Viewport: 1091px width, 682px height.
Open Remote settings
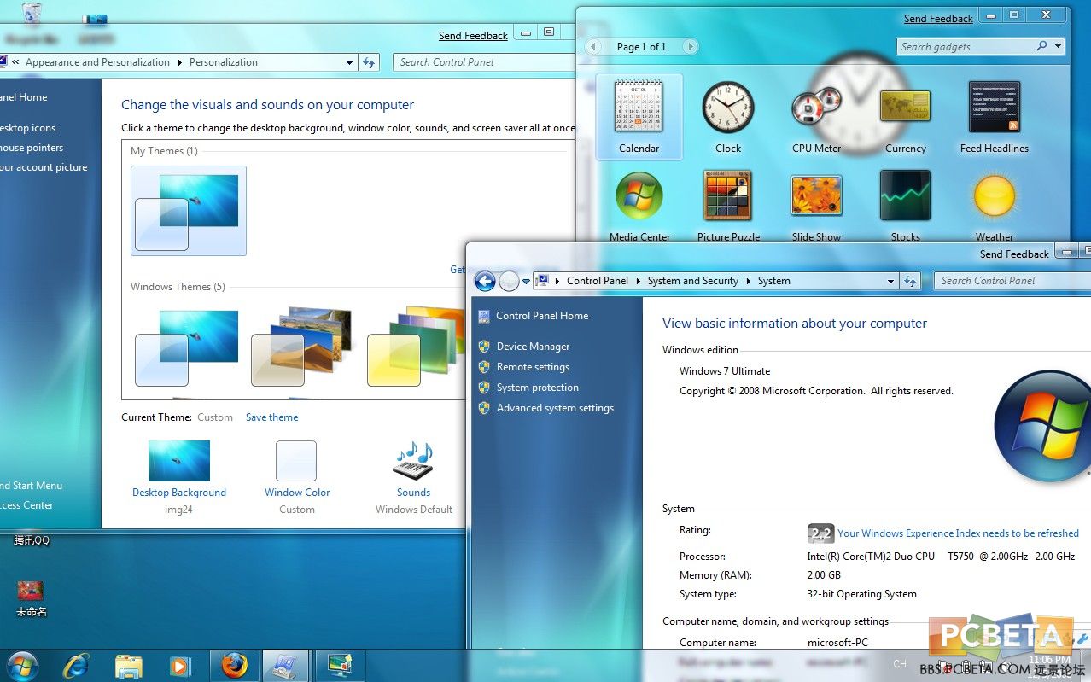pos(533,367)
